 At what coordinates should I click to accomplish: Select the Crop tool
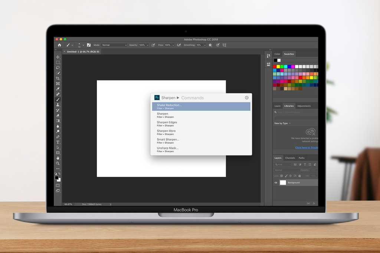coord(58,79)
